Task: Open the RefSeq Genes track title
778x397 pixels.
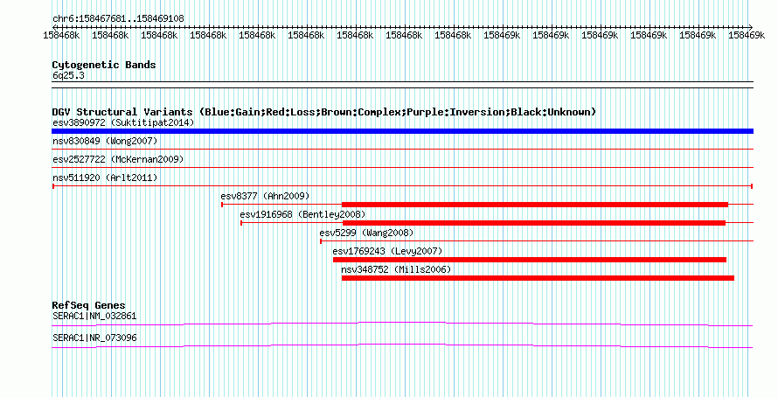Action: pyautogui.click(x=89, y=305)
